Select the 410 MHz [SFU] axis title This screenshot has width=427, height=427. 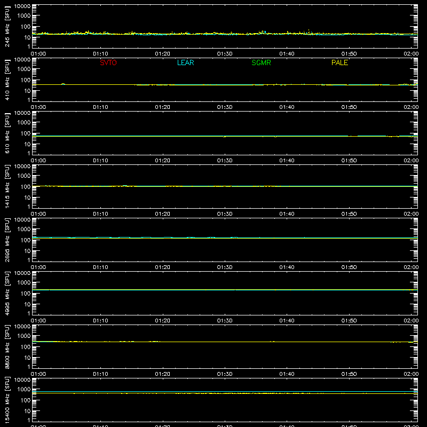(7, 80)
